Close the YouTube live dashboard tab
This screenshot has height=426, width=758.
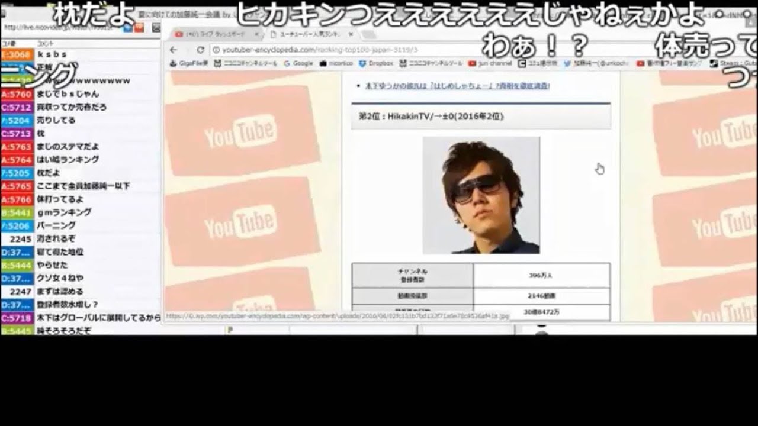click(256, 34)
